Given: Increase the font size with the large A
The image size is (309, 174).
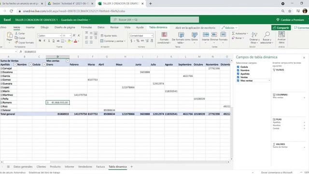Looking at the screenshot, I should click(x=74, y=35).
